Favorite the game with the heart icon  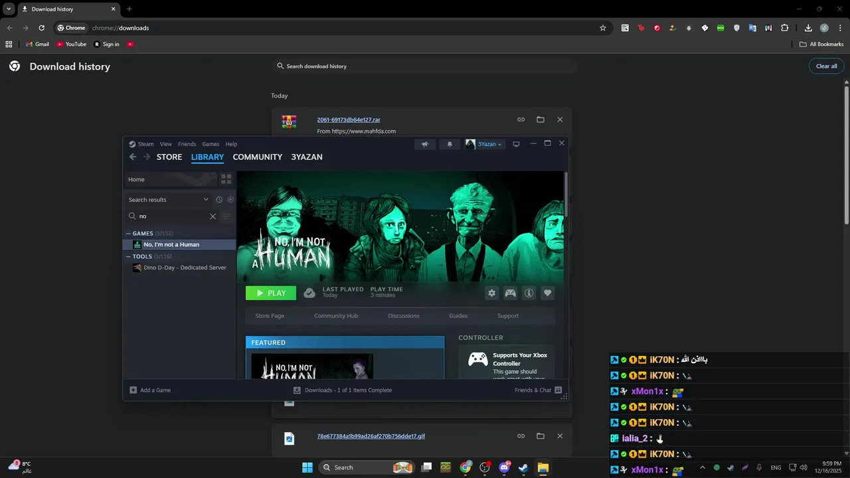pos(547,293)
